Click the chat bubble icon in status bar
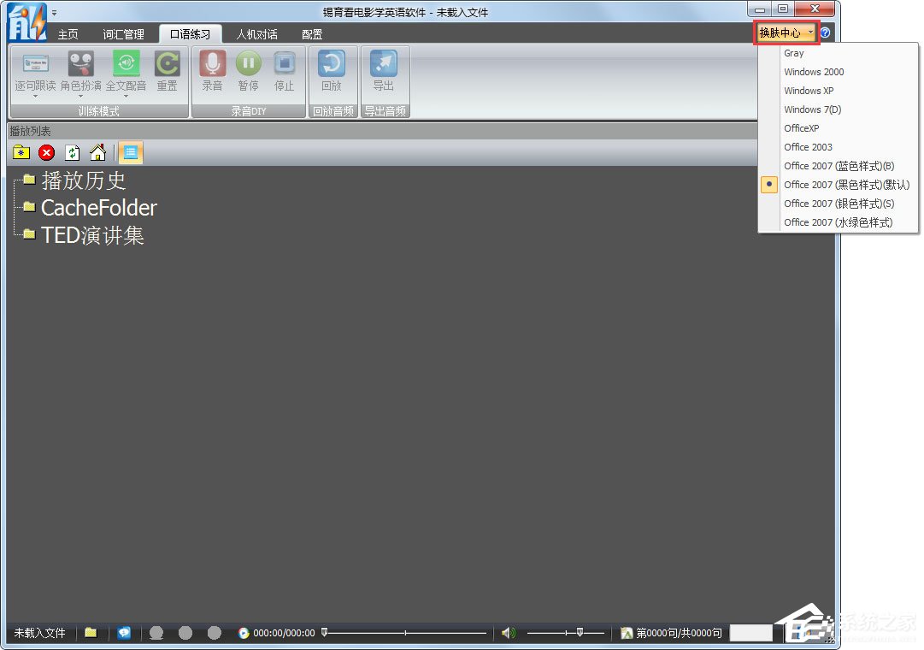Image resolution: width=924 pixels, height=650 pixels. coord(124,633)
